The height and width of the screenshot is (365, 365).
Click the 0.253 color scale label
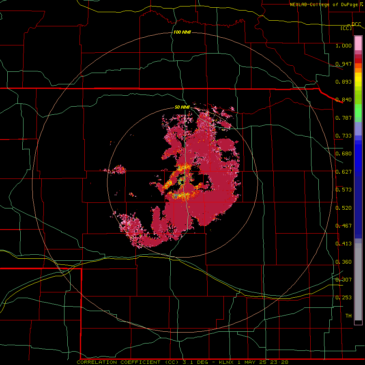[x=344, y=298]
